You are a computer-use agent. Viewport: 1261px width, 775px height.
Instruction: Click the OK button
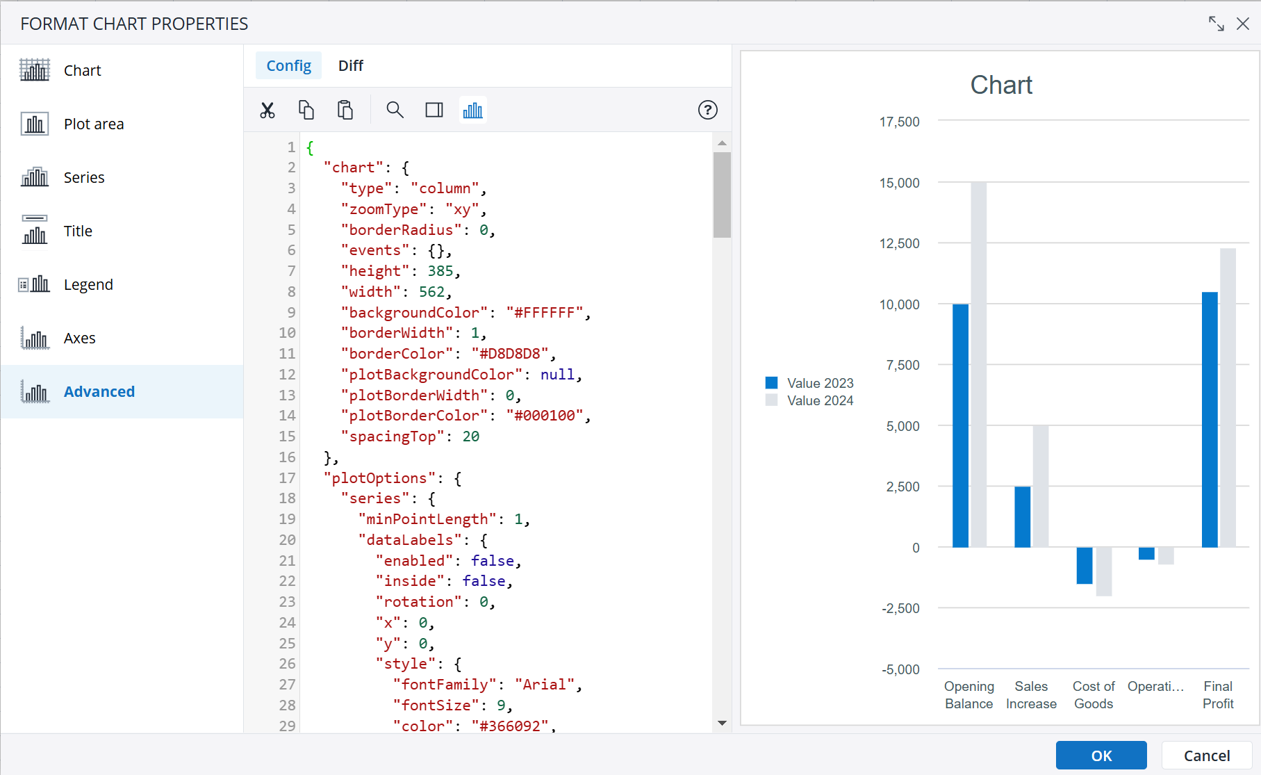coord(1101,756)
